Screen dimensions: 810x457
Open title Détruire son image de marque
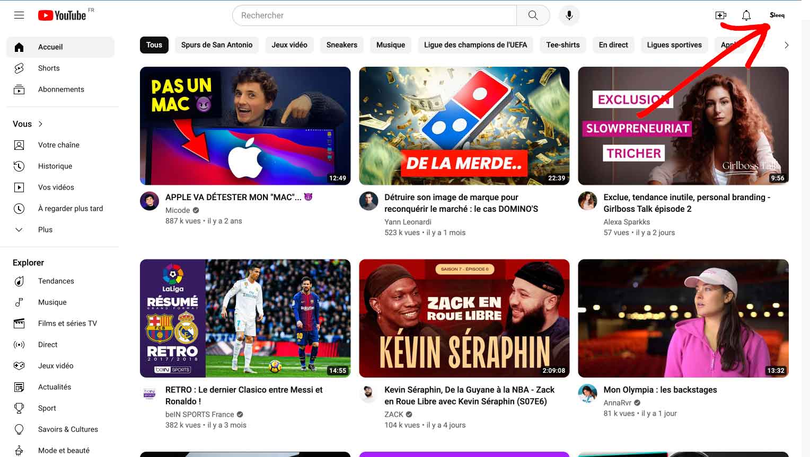[x=461, y=203]
